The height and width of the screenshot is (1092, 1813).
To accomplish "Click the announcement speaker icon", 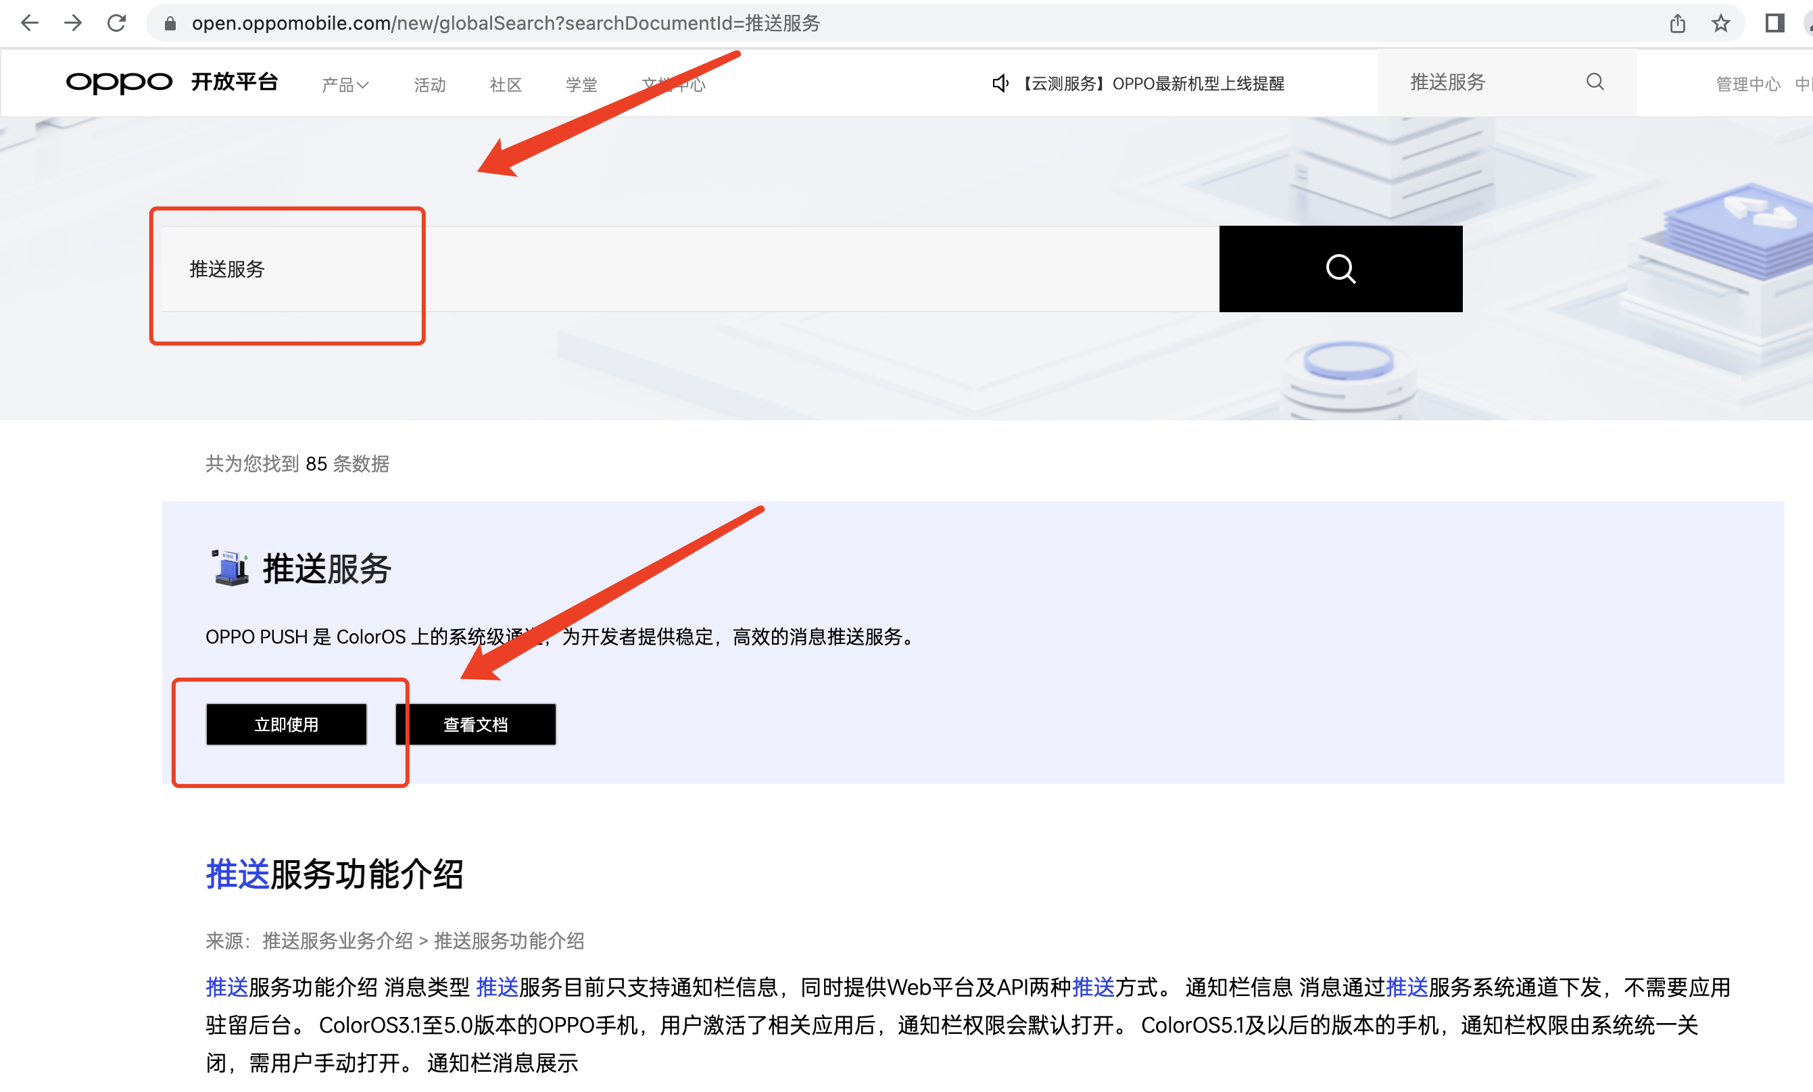I will coord(1000,83).
